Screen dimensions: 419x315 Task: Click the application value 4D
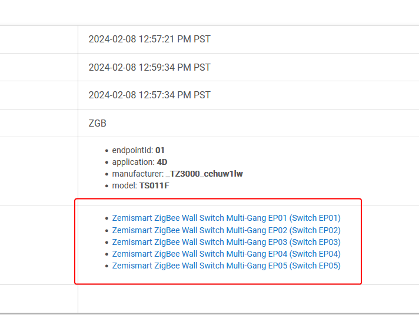(x=162, y=162)
